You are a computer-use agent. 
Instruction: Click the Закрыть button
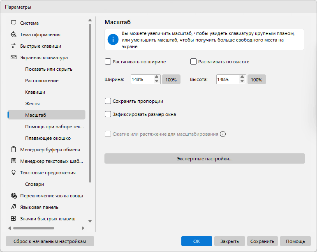tap(229, 241)
